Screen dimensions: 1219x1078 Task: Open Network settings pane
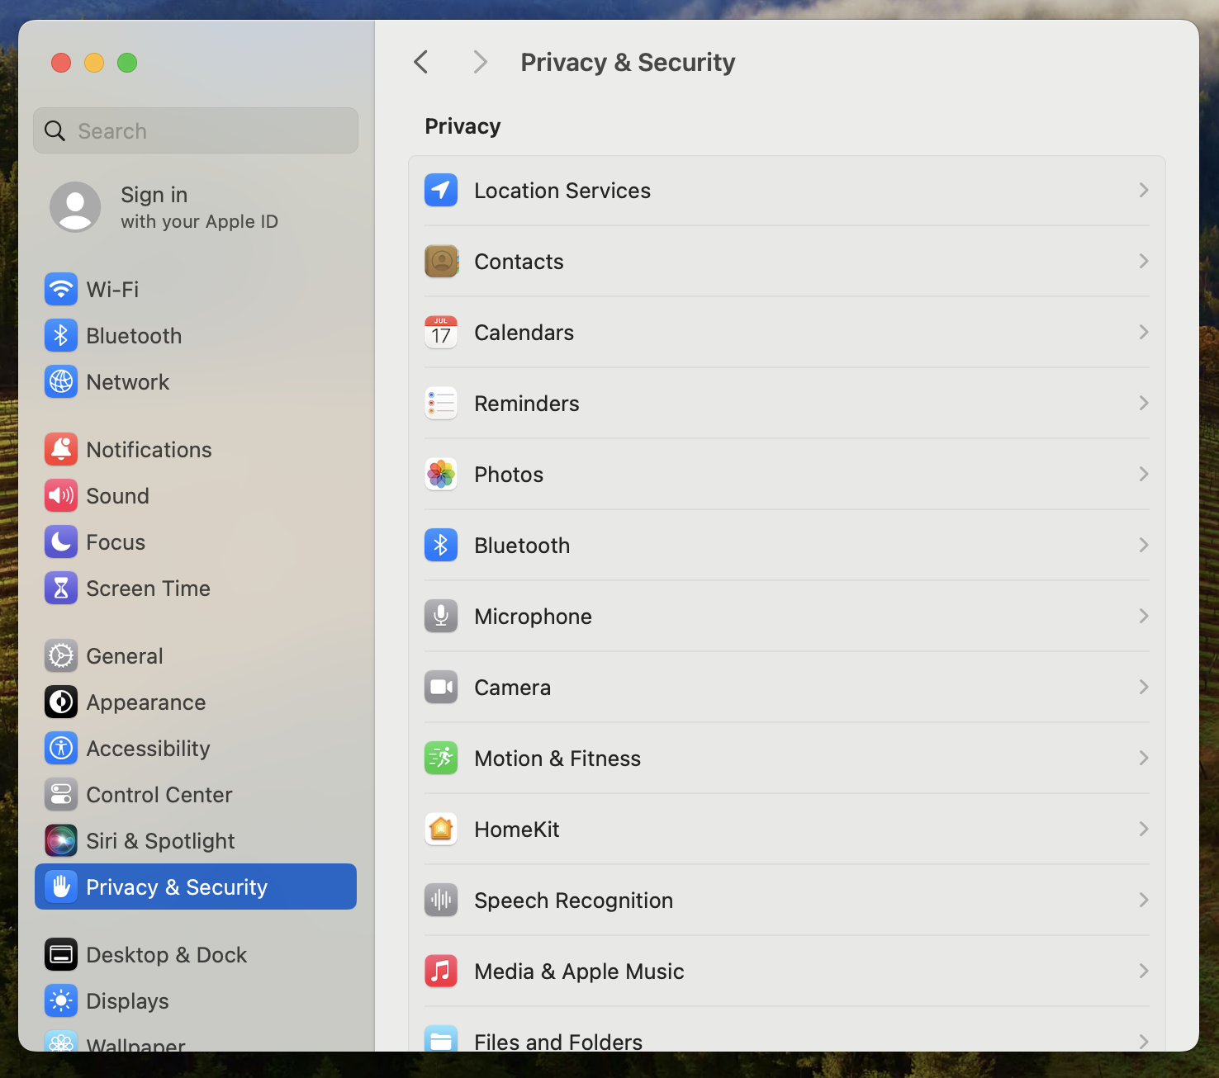196,382
